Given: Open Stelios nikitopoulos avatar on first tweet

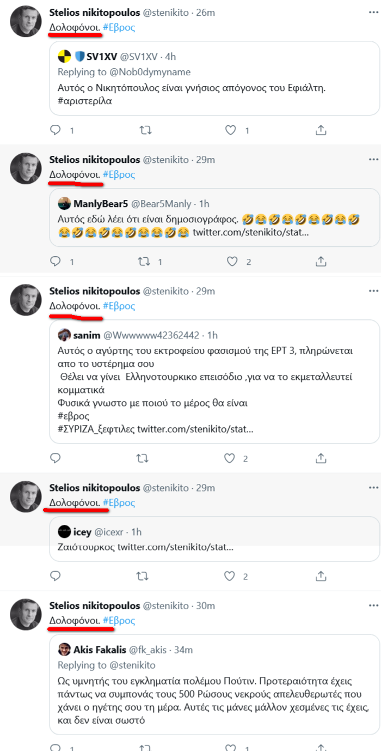Looking at the screenshot, I should coord(26,22).
